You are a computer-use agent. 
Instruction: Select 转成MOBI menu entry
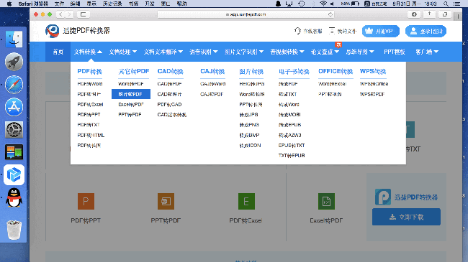[x=289, y=115]
